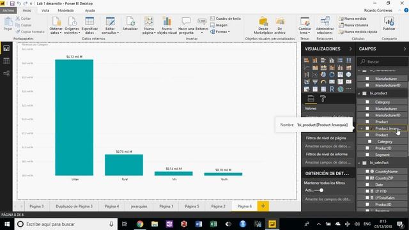Click Cortar in the clipboard group
The height and width of the screenshot is (230, 409).
click(23, 19)
